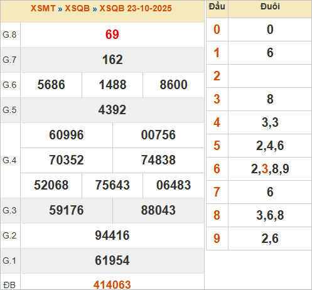Select the special prize number 414063
Screen dimensions: 312x290
[112, 285]
